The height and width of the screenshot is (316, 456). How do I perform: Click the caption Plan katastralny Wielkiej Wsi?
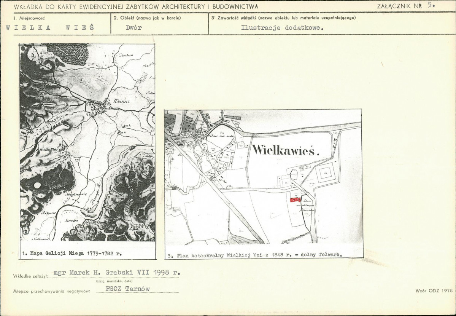[x=255, y=255]
